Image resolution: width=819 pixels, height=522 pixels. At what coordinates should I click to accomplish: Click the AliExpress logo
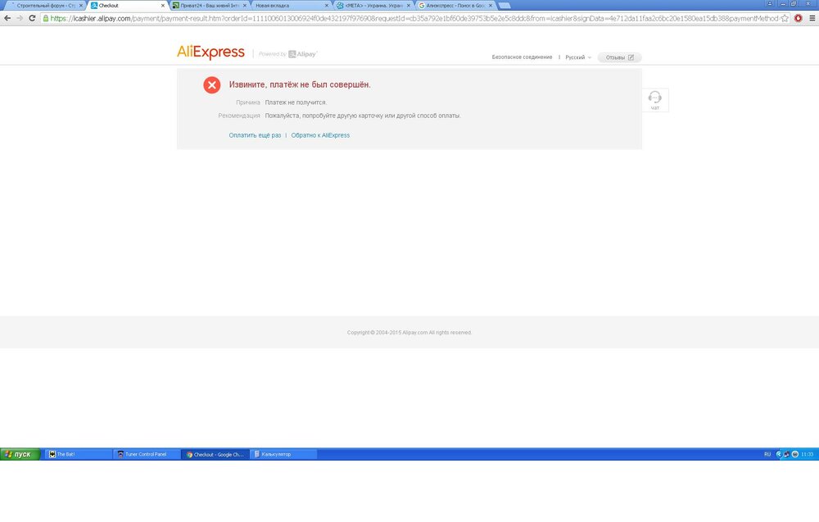[210, 52]
